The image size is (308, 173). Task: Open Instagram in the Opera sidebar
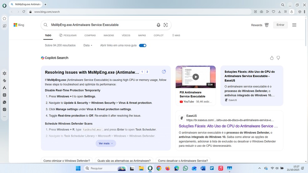click(x=4, y=110)
